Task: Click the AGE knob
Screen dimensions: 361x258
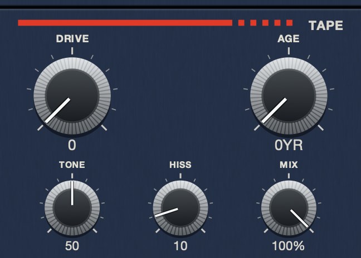Action: pos(289,96)
